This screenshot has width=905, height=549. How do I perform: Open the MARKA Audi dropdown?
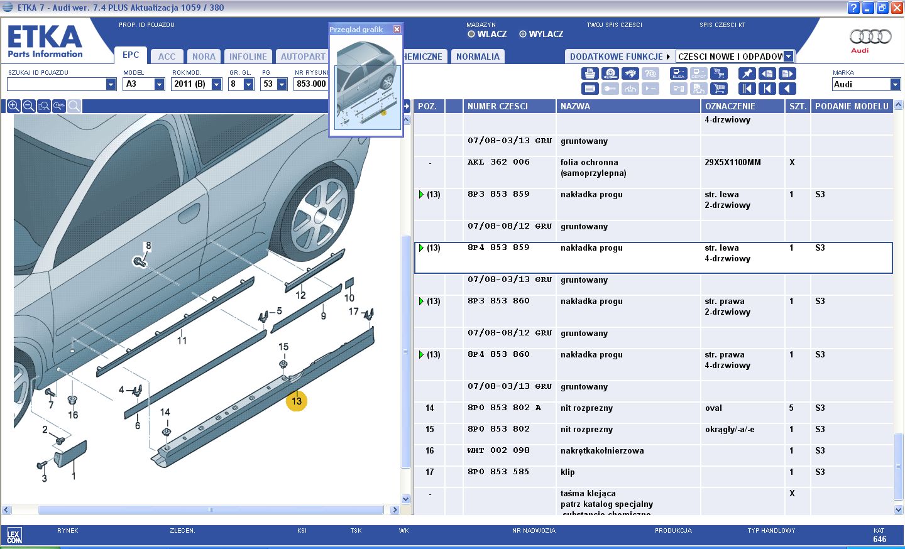click(x=896, y=84)
